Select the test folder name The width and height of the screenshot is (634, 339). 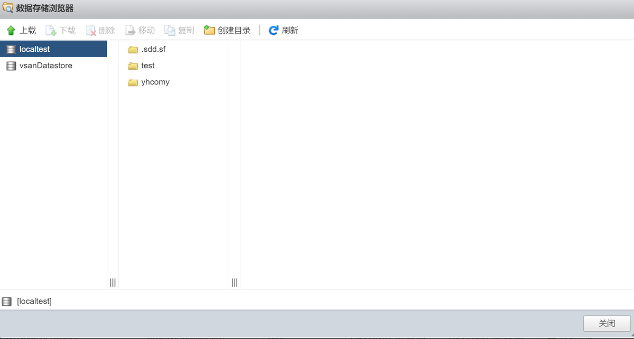(148, 66)
